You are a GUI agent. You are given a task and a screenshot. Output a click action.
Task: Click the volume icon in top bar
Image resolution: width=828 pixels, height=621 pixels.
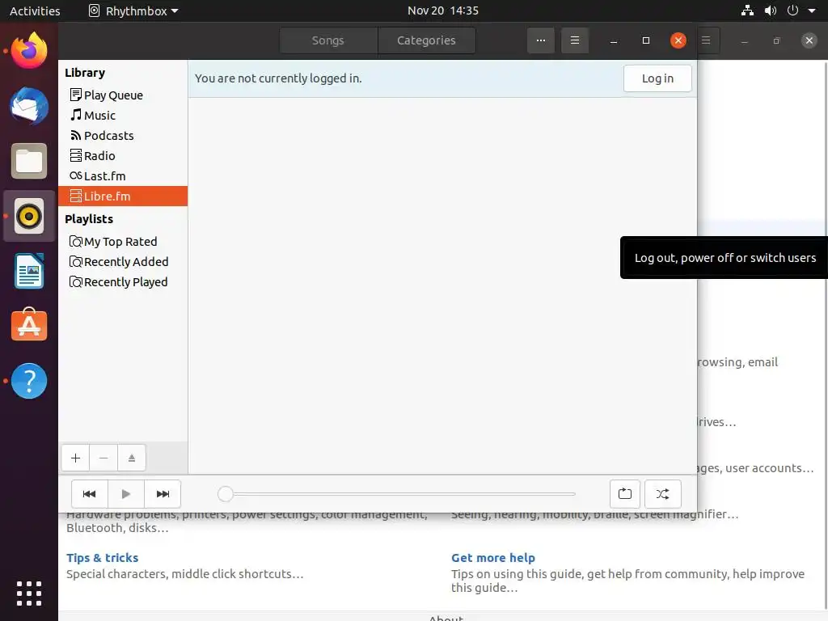tap(771, 11)
